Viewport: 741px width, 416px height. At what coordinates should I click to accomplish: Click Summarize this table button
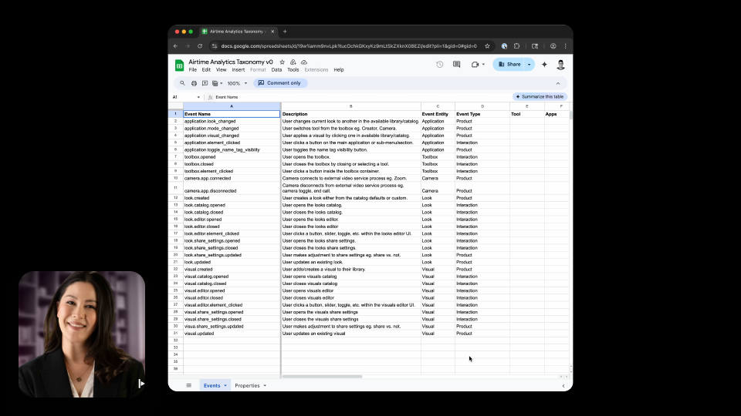pyautogui.click(x=540, y=97)
